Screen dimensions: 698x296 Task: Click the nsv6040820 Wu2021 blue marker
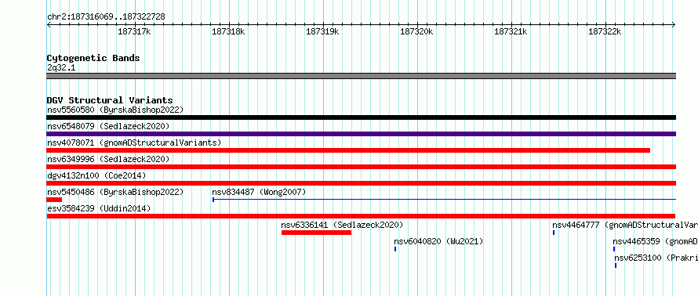click(x=395, y=249)
